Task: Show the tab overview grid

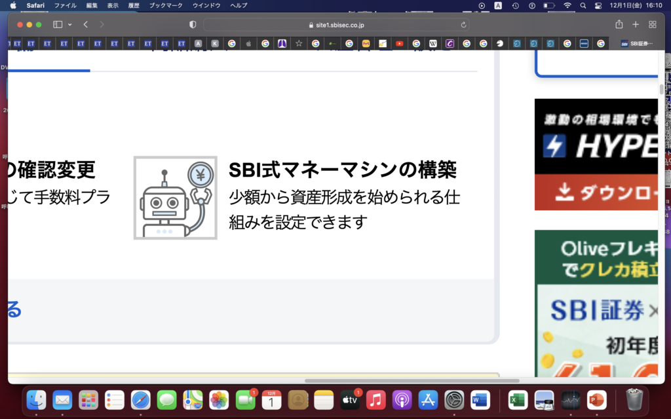Action: 652,24
